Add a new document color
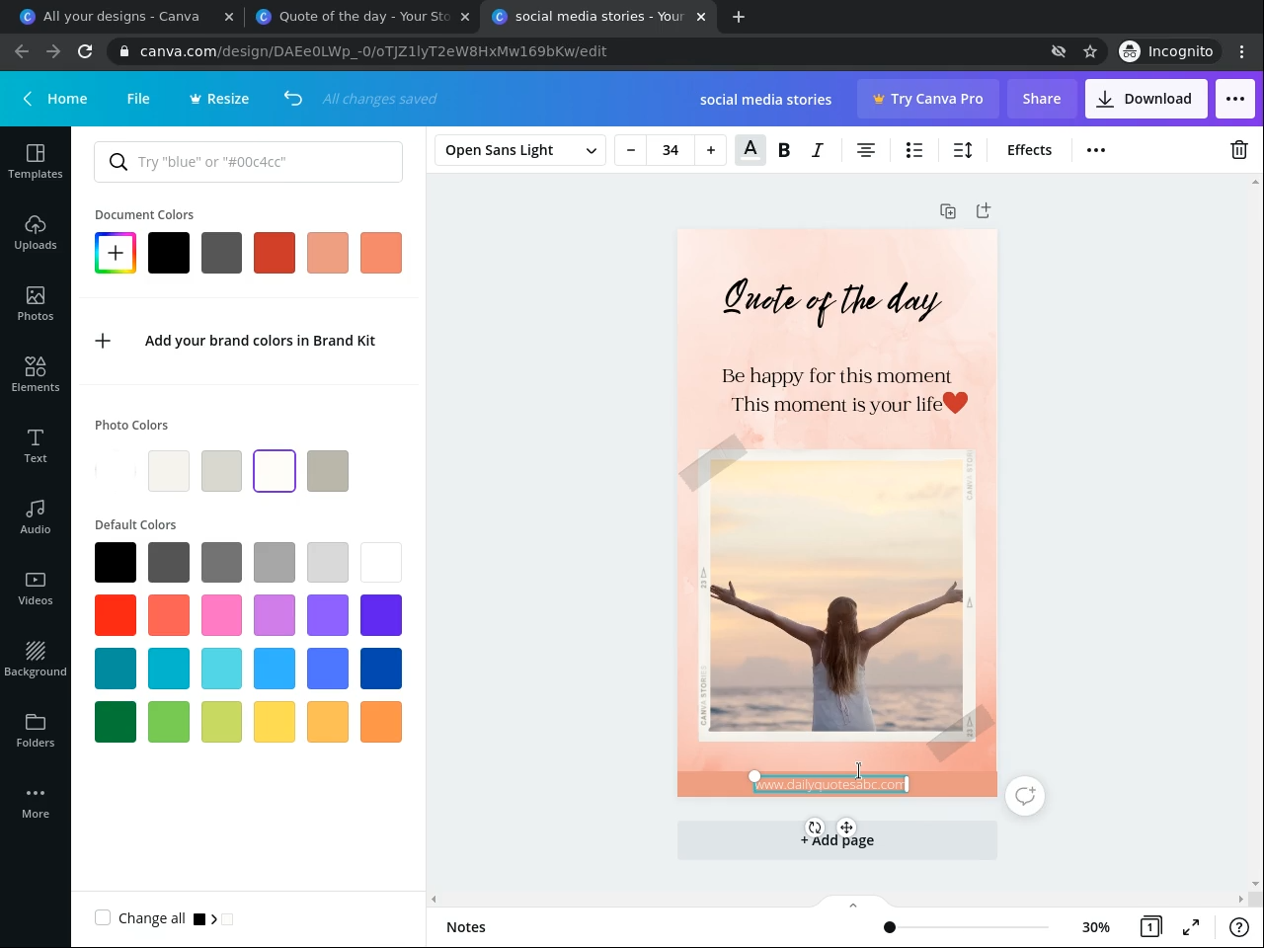The height and width of the screenshot is (948, 1264). [116, 253]
